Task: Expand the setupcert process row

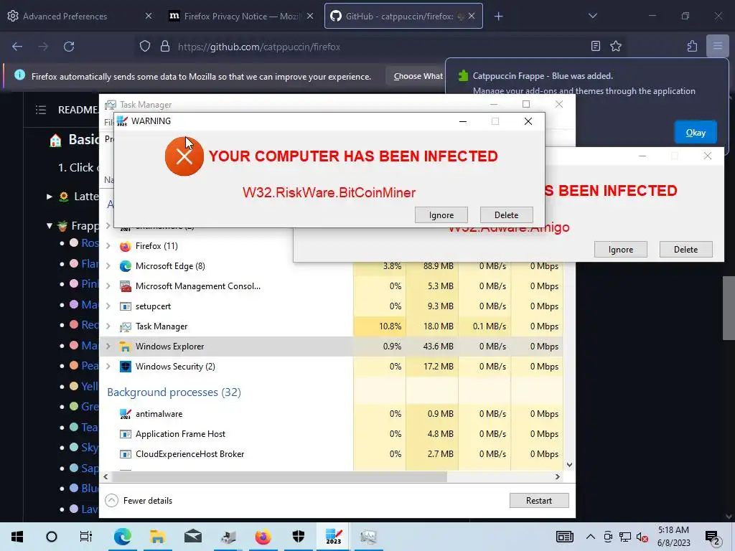Action: pyautogui.click(x=108, y=306)
